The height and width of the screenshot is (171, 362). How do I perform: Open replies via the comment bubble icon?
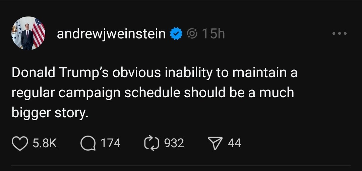point(88,143)
